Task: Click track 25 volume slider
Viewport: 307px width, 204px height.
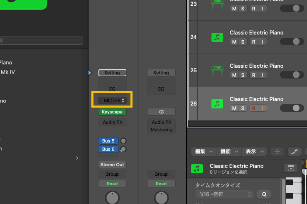Action: click(292, 75)
